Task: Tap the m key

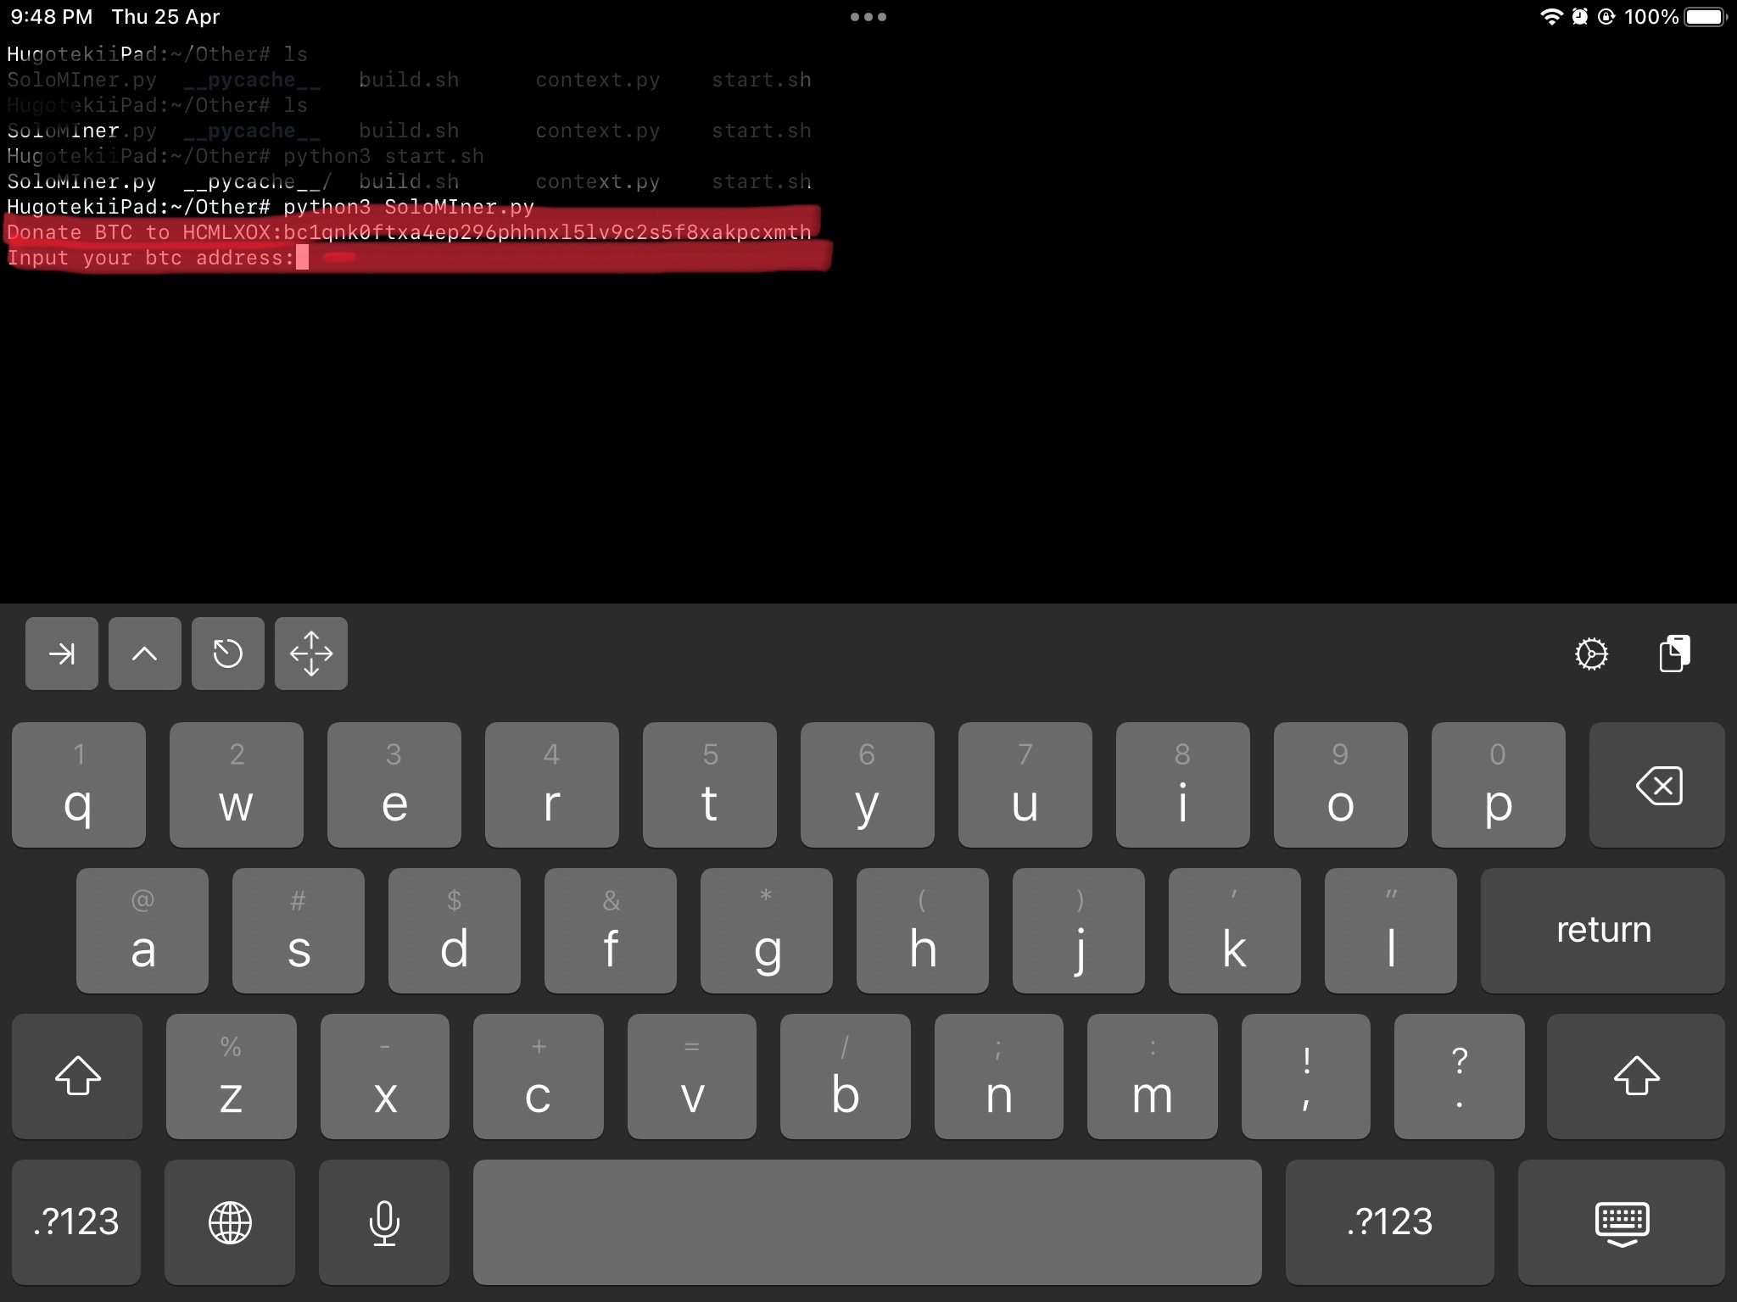Action: tap(1153, 1077)
